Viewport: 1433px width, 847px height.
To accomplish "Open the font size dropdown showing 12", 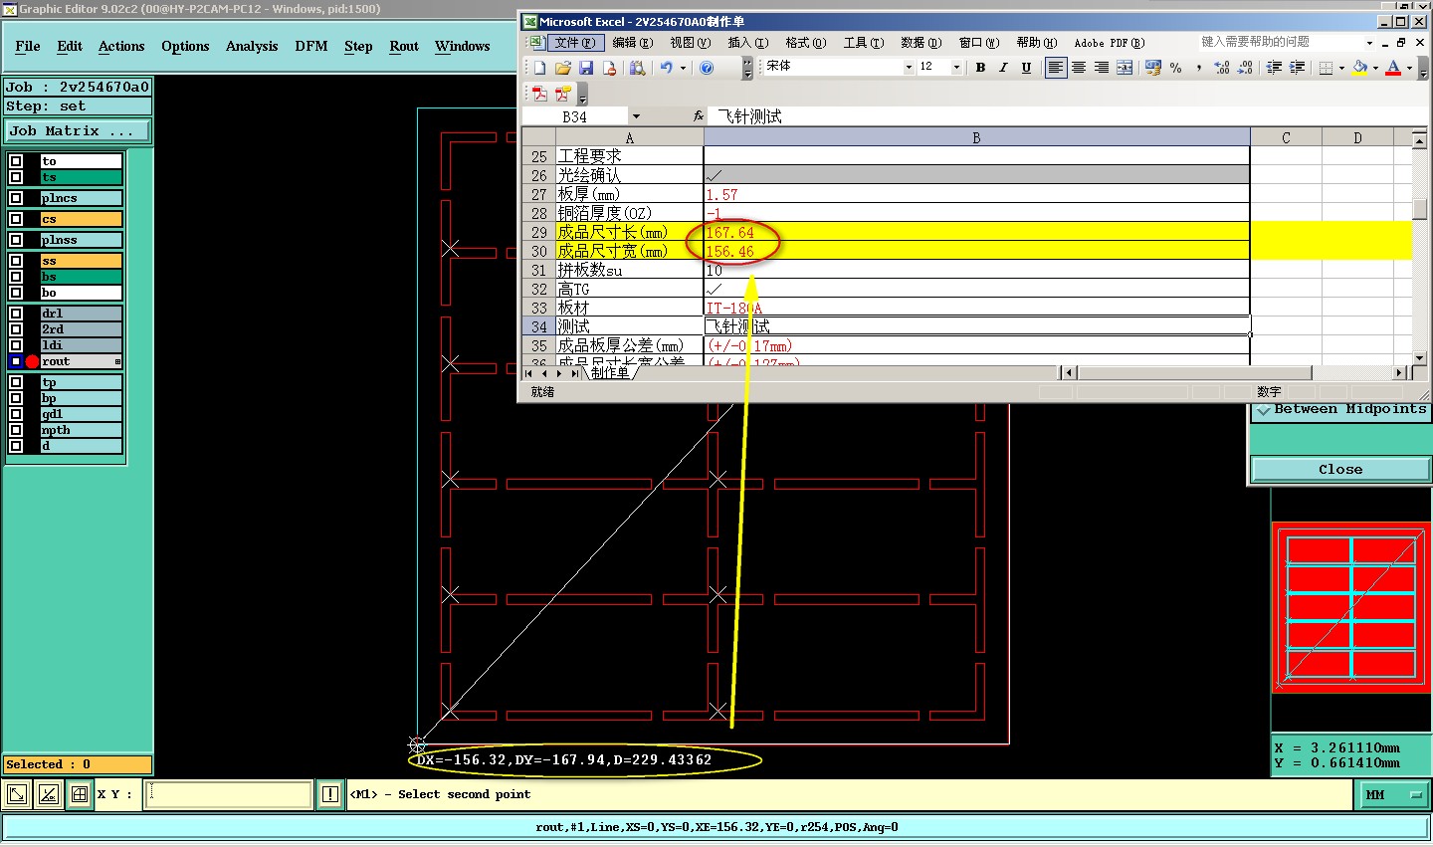I will coord(956,68).
